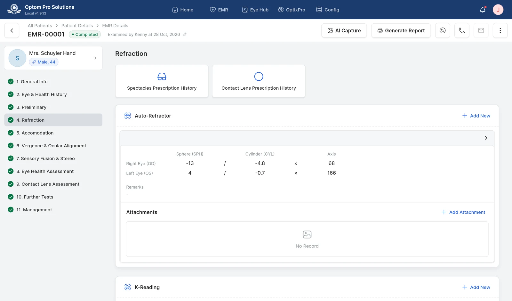Expand the Auto-Refractor record chevron
This screenshot has height=301, width=512.
click(x=486, y=138)
